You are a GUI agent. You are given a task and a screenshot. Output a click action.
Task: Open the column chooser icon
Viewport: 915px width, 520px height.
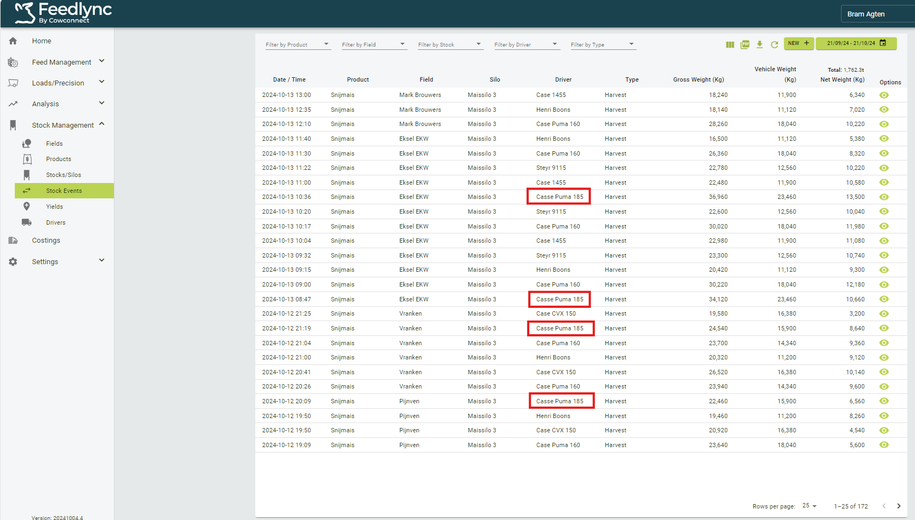click(x=730, y=44)
